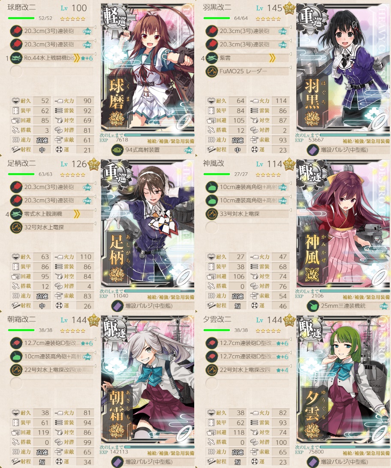The image size is (391, 468).
Task: Click the 紫雲 seaplane icon on Haguro
Action: 212,58
